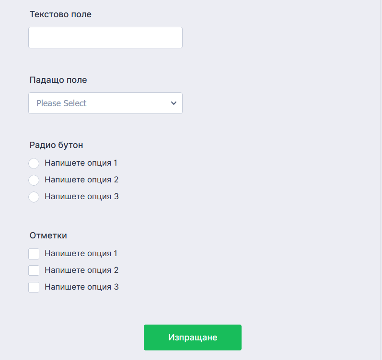This screenshot has height=360, width=382.
Task: Click the Отметки heading
Action: point(48,236)
